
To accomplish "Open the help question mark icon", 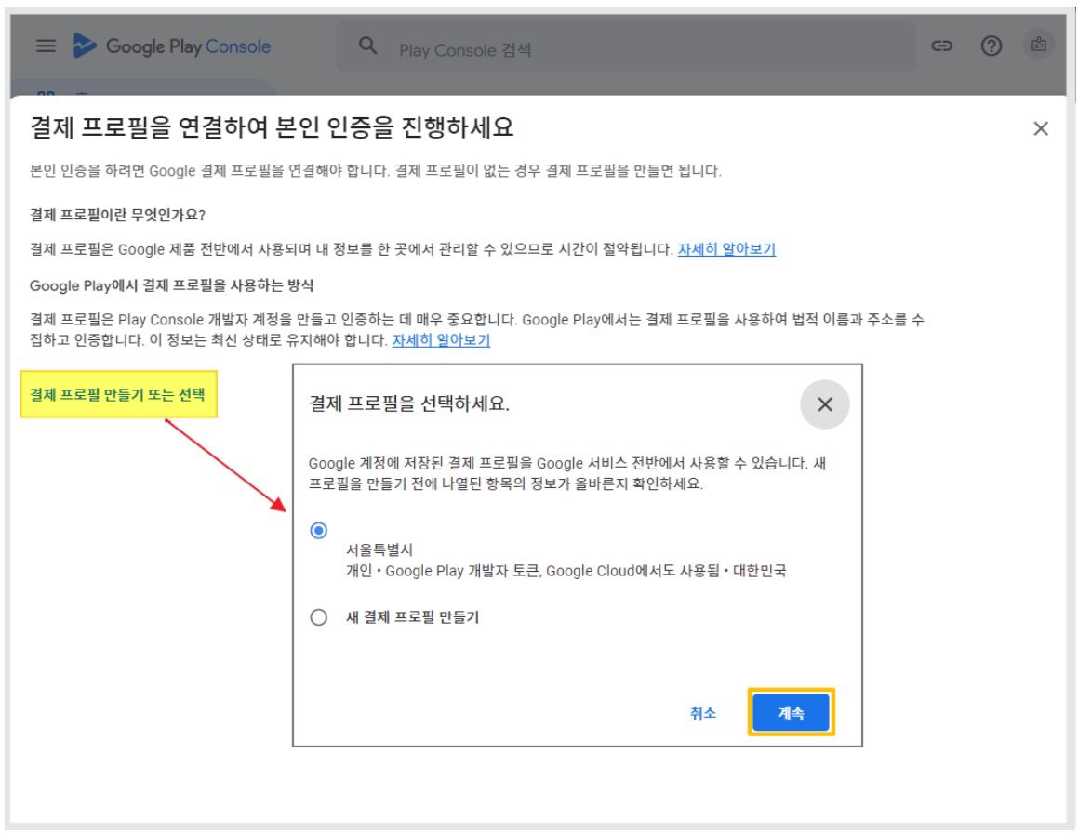I will [x=991, y=46].
